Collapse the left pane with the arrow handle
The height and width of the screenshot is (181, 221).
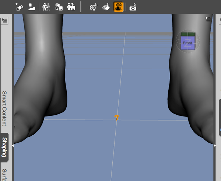tap(13, 146)
